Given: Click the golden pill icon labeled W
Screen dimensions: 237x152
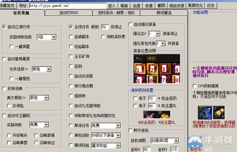Looking at the screenshot, I should tap(164, 115).
